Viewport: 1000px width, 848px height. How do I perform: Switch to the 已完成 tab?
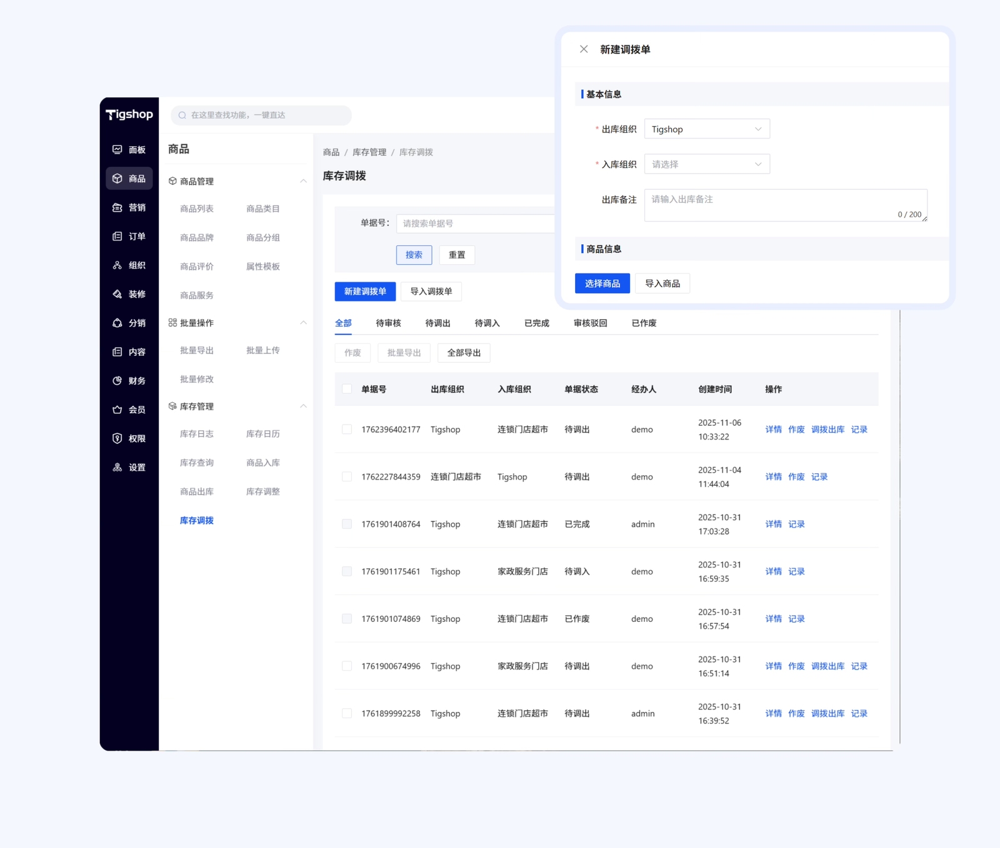536,323
